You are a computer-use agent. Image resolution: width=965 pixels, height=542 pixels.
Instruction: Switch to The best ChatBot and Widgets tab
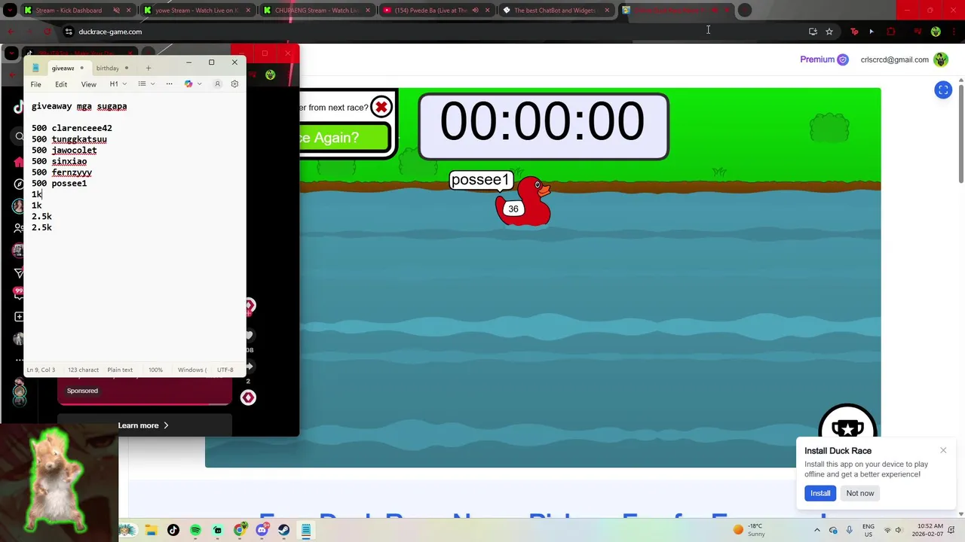tap(556, 11)
